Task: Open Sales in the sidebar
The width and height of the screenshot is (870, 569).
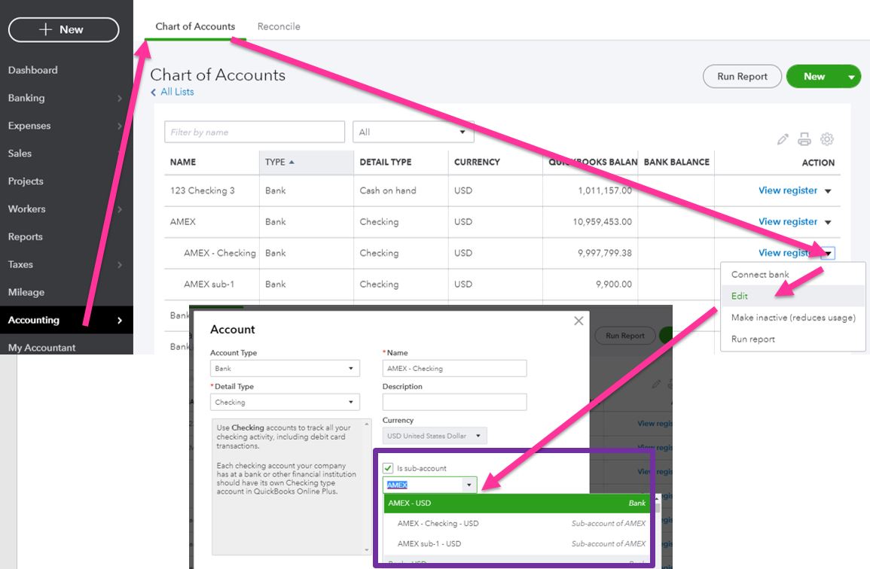Action: click(x=20, y=154)
